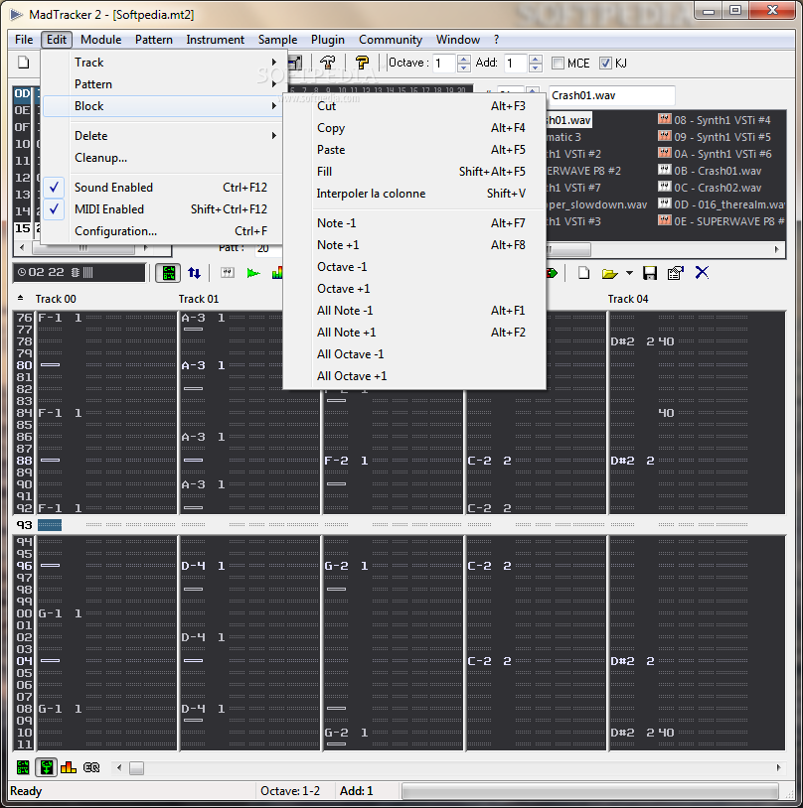Toggle the green pattern editor view button

point(168,273)
